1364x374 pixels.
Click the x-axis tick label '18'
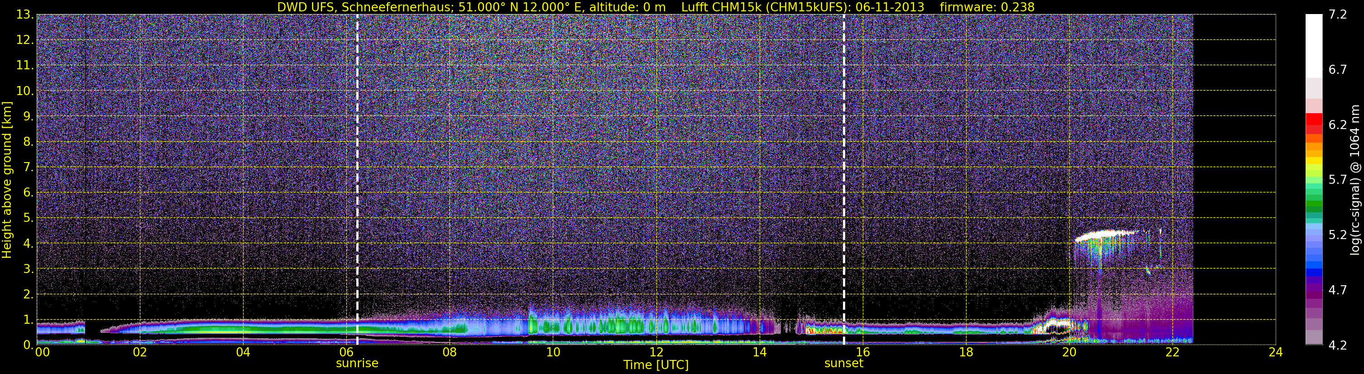coord(966,352)
